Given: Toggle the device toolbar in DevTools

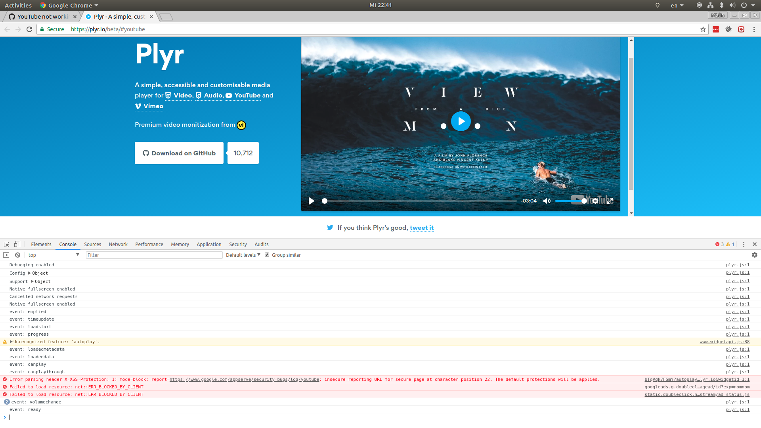Looking at the screenshot, I should (17, 244).
